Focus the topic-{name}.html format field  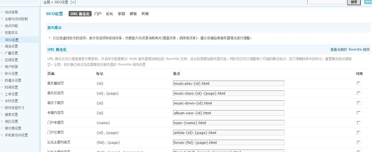point(229,123)
